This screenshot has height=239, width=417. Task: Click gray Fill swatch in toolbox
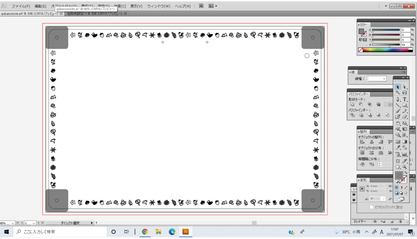pyautogui.click(x=399, y=175)
